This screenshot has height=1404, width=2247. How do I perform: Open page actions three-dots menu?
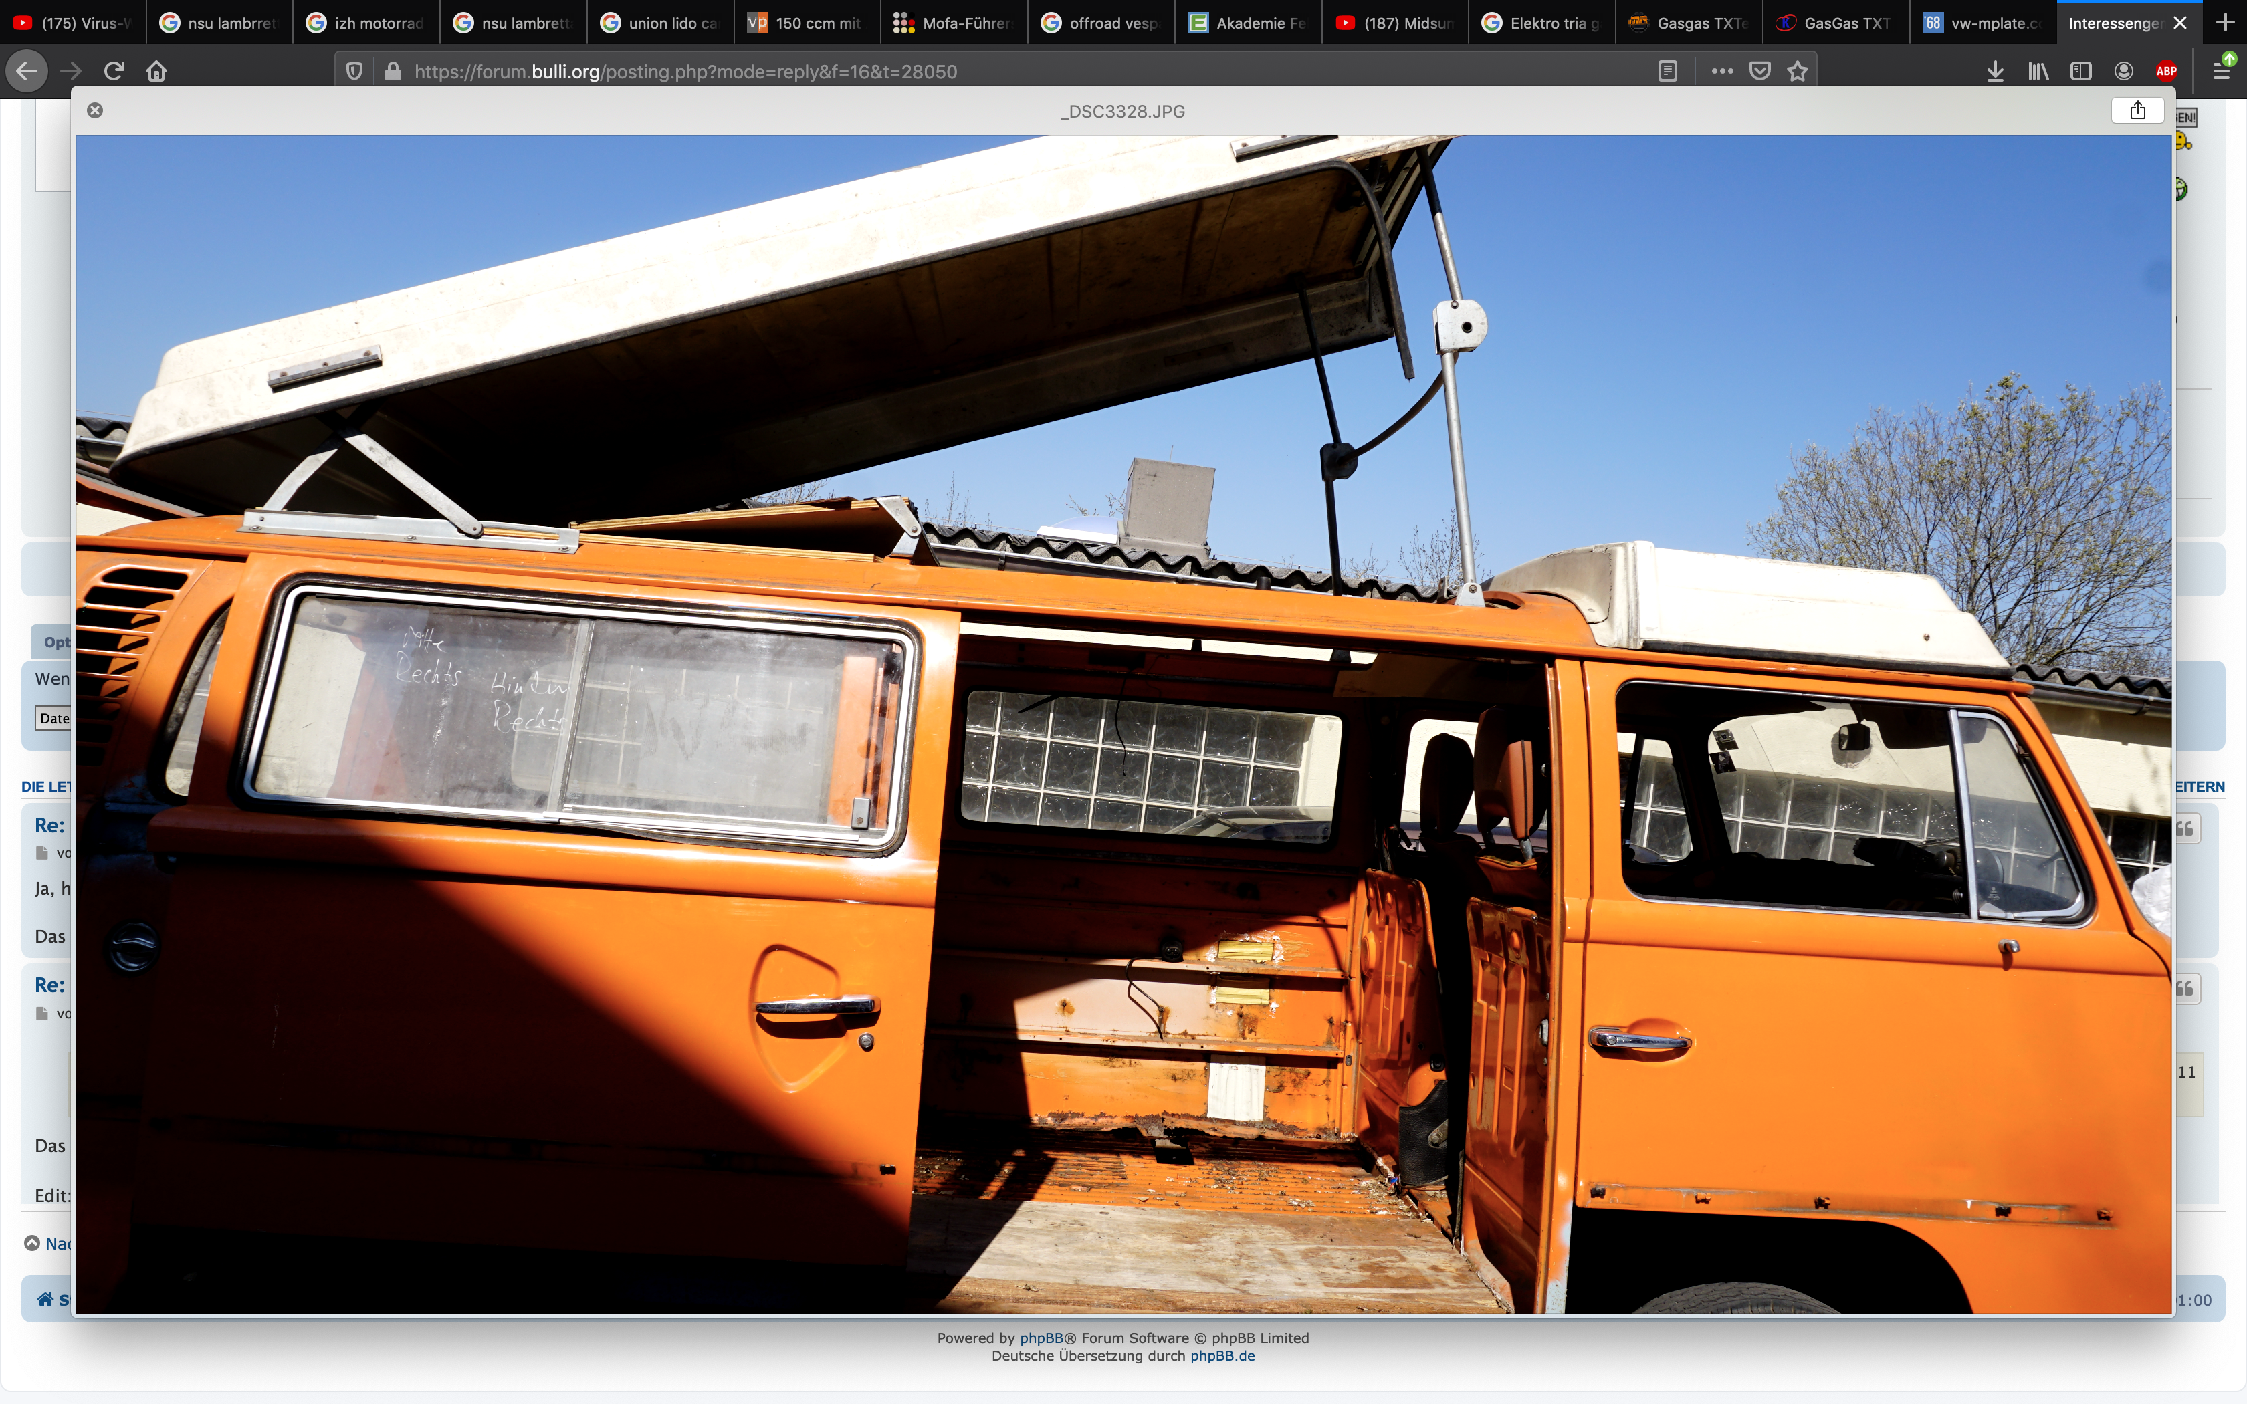1721,71
